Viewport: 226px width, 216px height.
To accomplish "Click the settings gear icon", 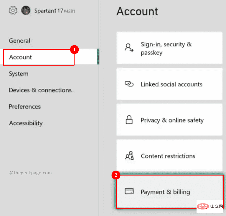I will pyautogui.click(x=13, y=11).
